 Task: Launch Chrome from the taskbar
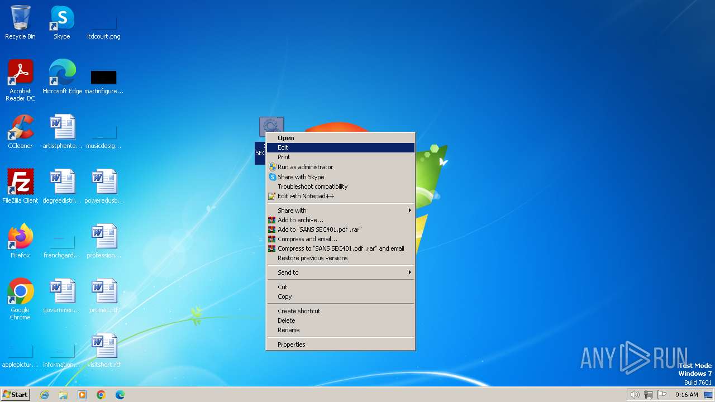[x=101, y=395]
